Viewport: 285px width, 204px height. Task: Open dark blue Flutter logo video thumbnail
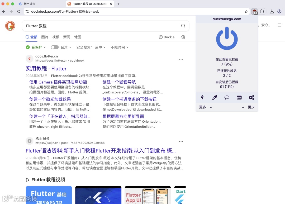(x=98, y=195)
